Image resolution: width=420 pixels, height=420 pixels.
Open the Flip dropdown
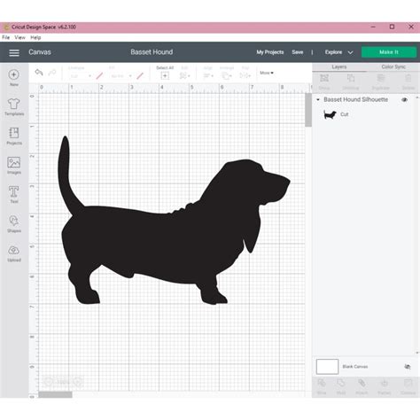click(245, 76)
